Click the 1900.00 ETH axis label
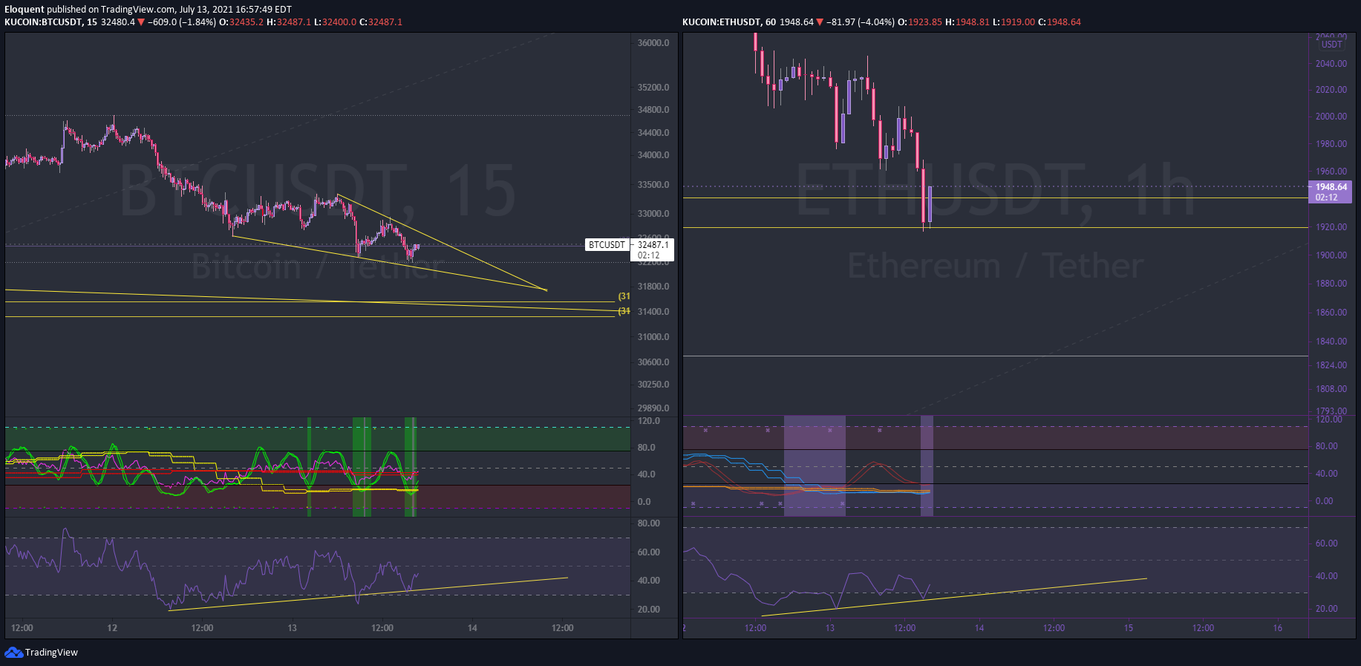Screen dimensions: 1361x666 click(x=1331, y=255)
